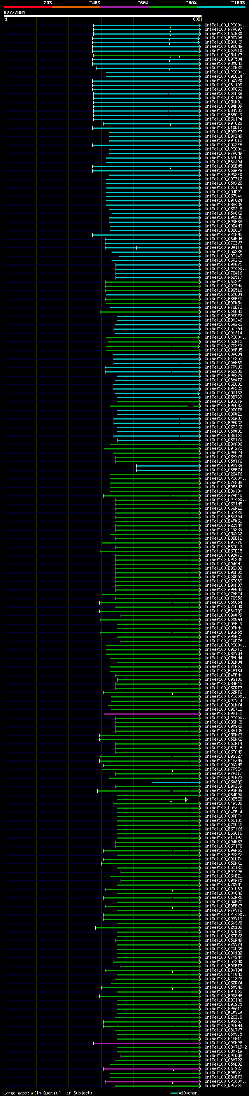Click the cyan ~100% identity legend segment
This screenshot has width=249, height=1096.
pos(221,7)
